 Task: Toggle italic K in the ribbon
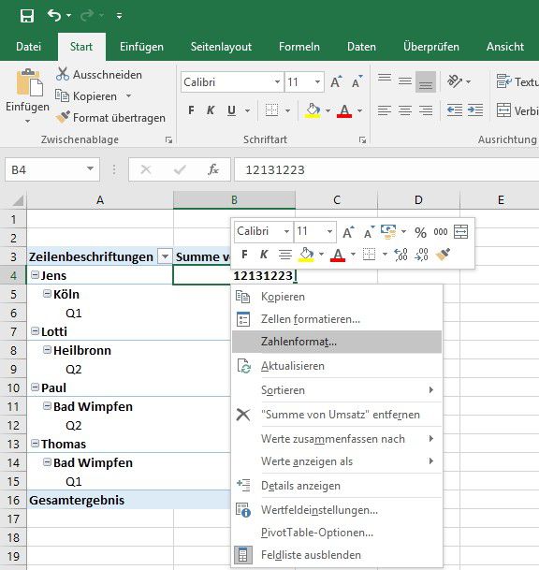210,110
